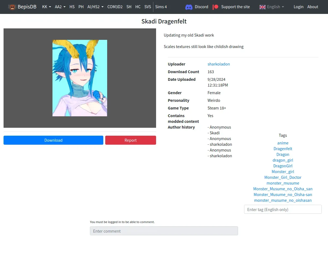Viewport: 328px width, 273px height.
Task: Open the About page
Action: 313,7
